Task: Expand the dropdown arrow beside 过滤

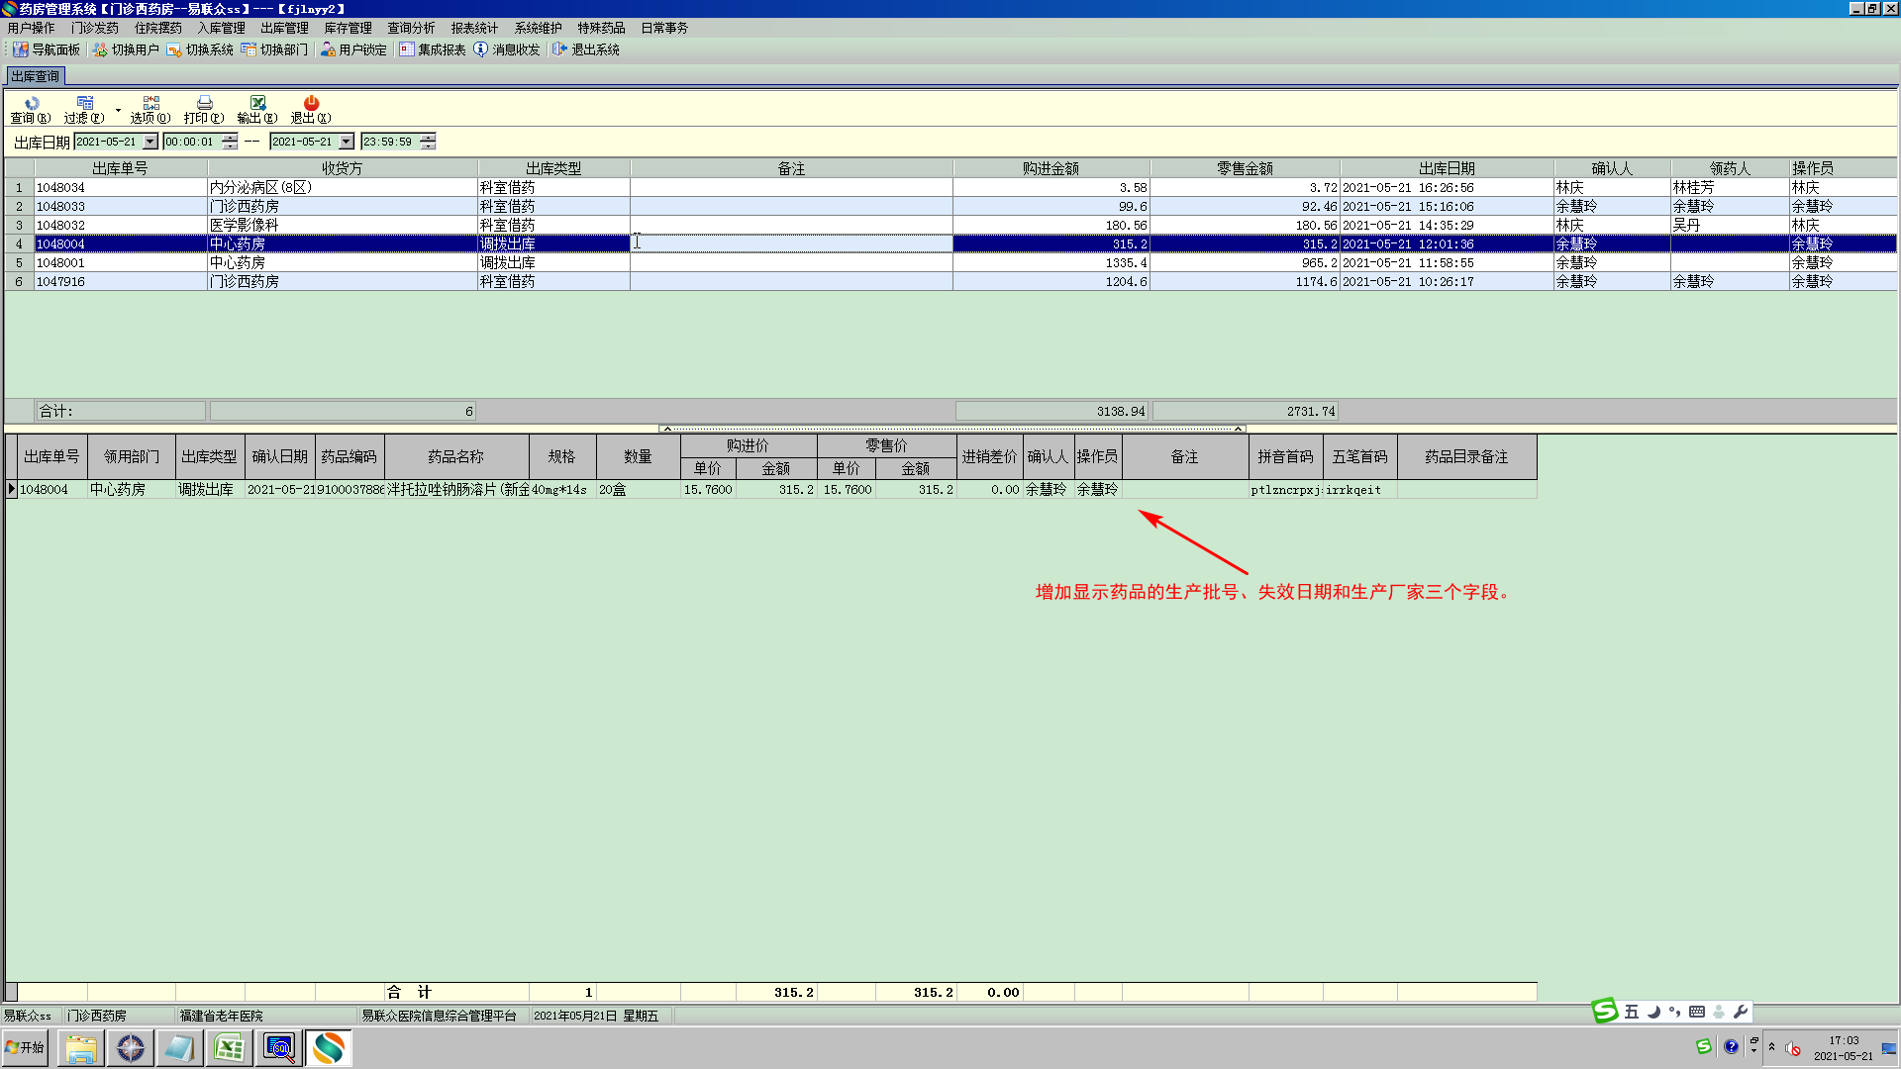Action: click(118, 109)
